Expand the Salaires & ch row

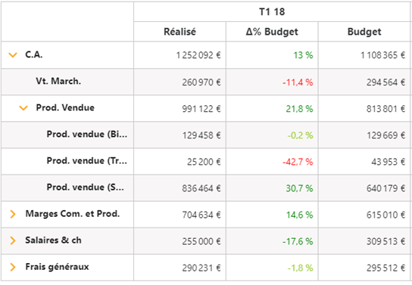click(x=13, y=240)
